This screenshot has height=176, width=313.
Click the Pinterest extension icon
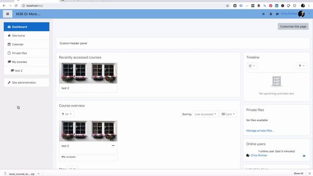click(x=270, y=5)
